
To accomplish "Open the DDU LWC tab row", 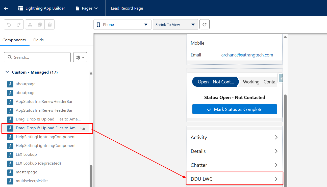I will coord(235,179).
